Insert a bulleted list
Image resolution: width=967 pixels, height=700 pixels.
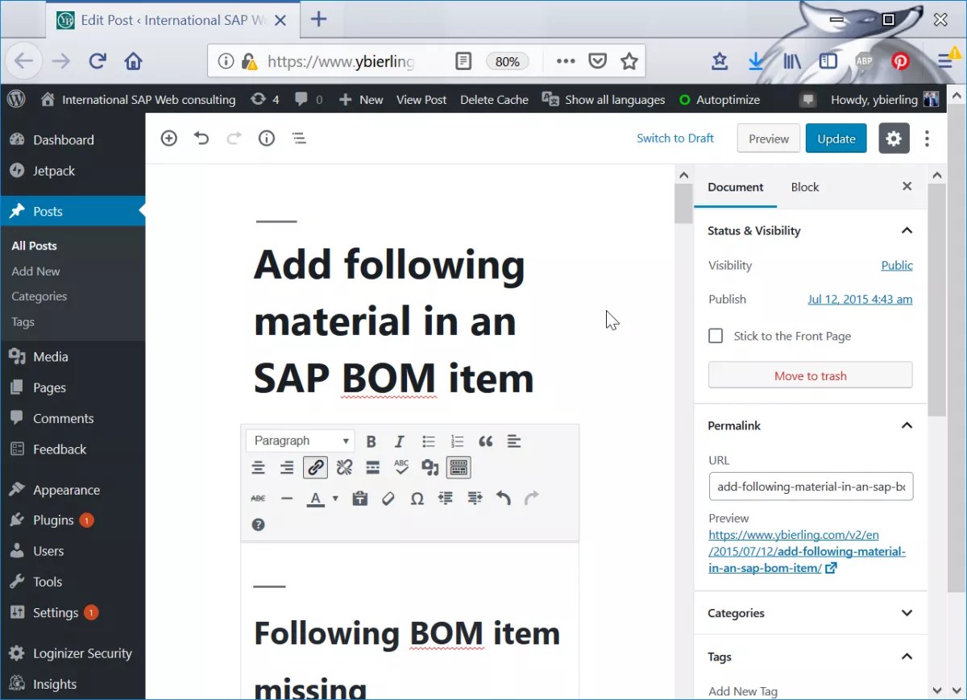(429, 441)
